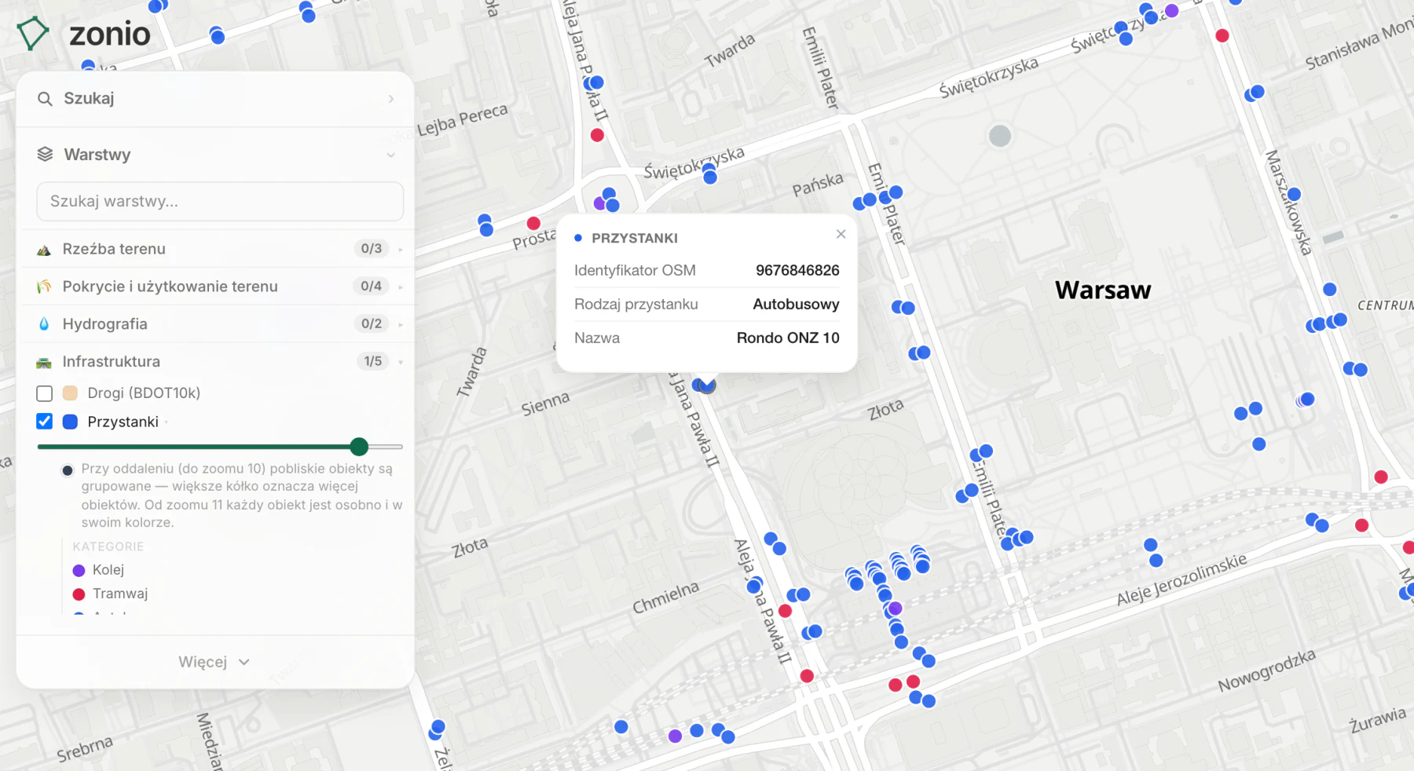This screenshot has height=771, width=1414.
Task: Close the Przystanki popup
Action: 841,234
